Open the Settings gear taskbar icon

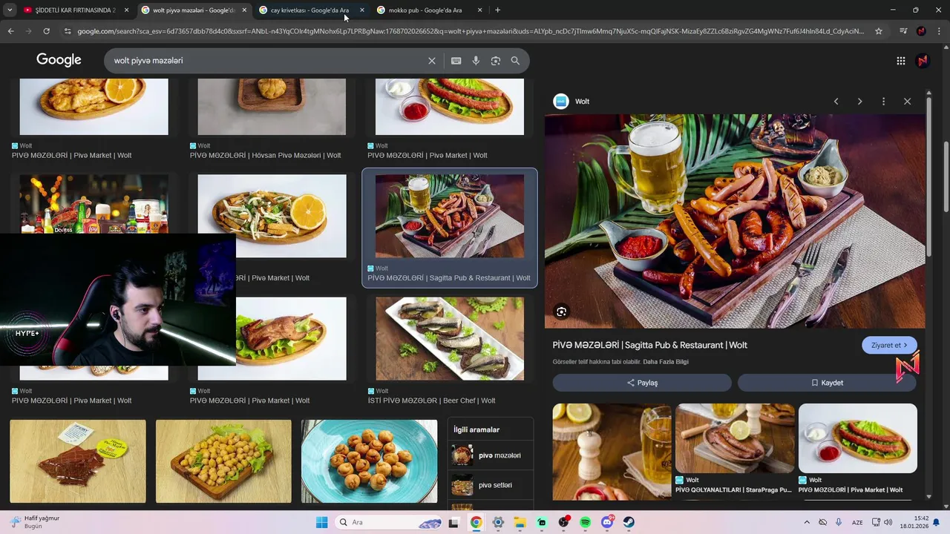498,522
